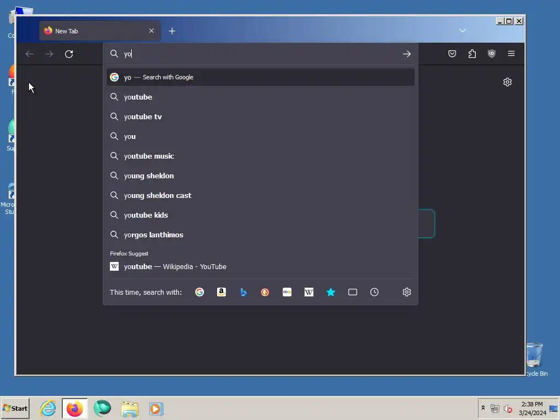Search this time with Wikipedia
Screen dimensions: 560x420
[x=309, y=292]
